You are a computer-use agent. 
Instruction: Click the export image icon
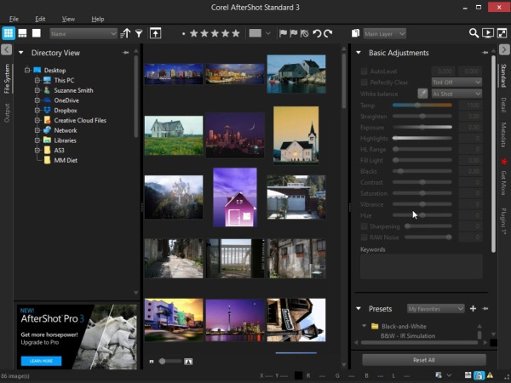(156, 33)
